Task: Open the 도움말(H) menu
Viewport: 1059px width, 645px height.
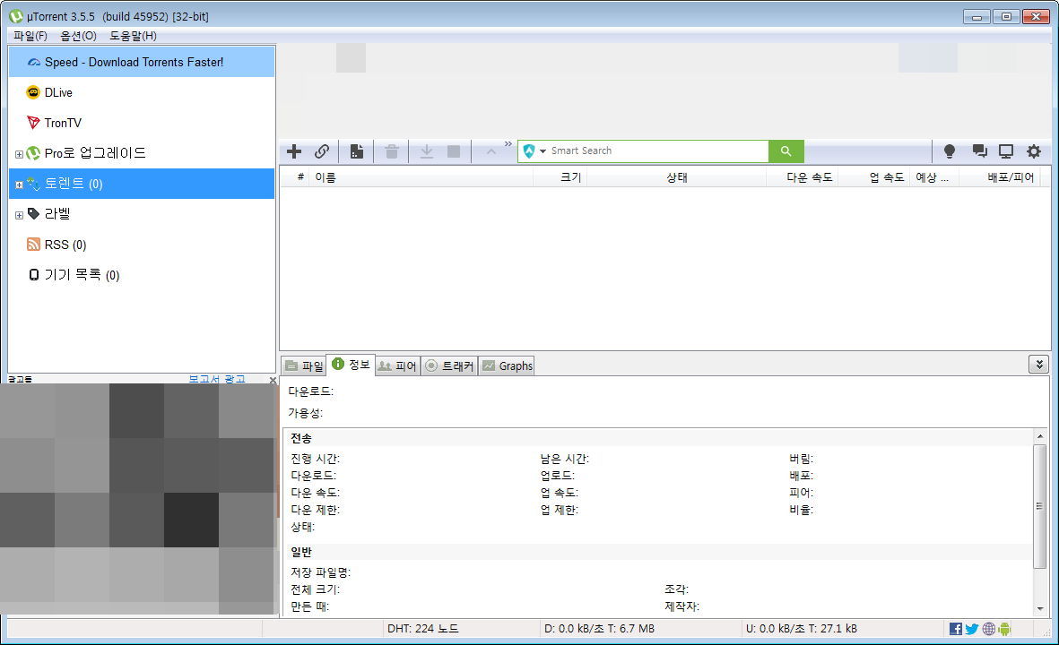Action: [133, 36]
